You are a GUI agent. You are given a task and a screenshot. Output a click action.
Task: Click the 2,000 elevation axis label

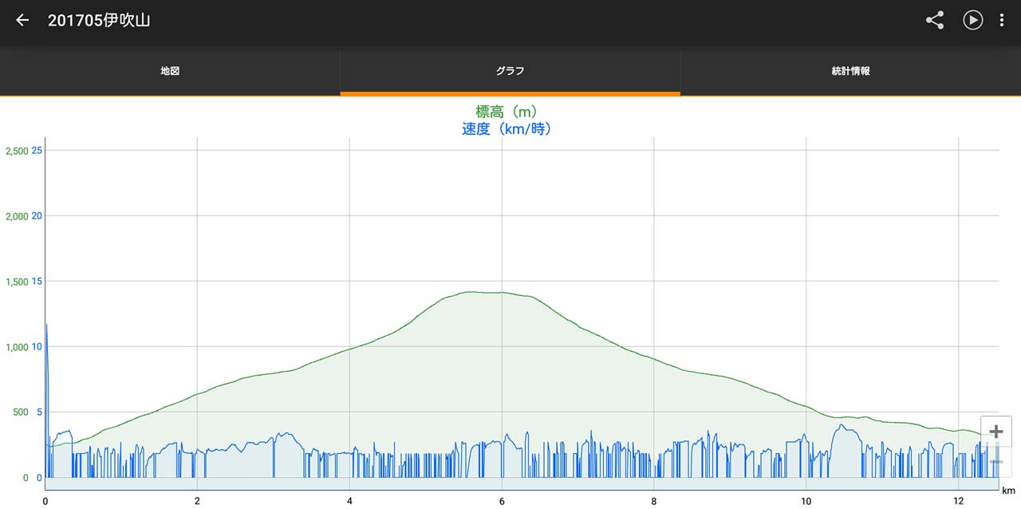[x=17, y=216]
